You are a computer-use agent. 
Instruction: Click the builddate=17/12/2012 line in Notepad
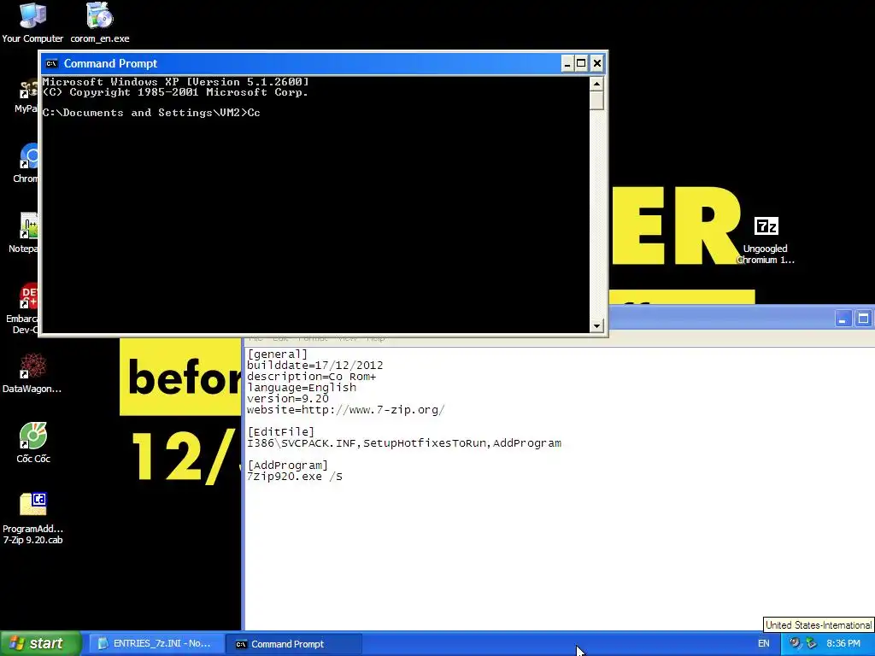[x=315, y=366]
